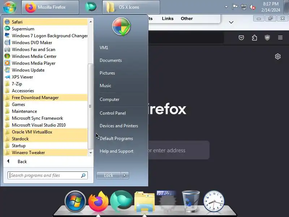The width and height of the screenshot is (289, 217).
Task: Open Computer from the Start menu
Action: click(109, 99)
